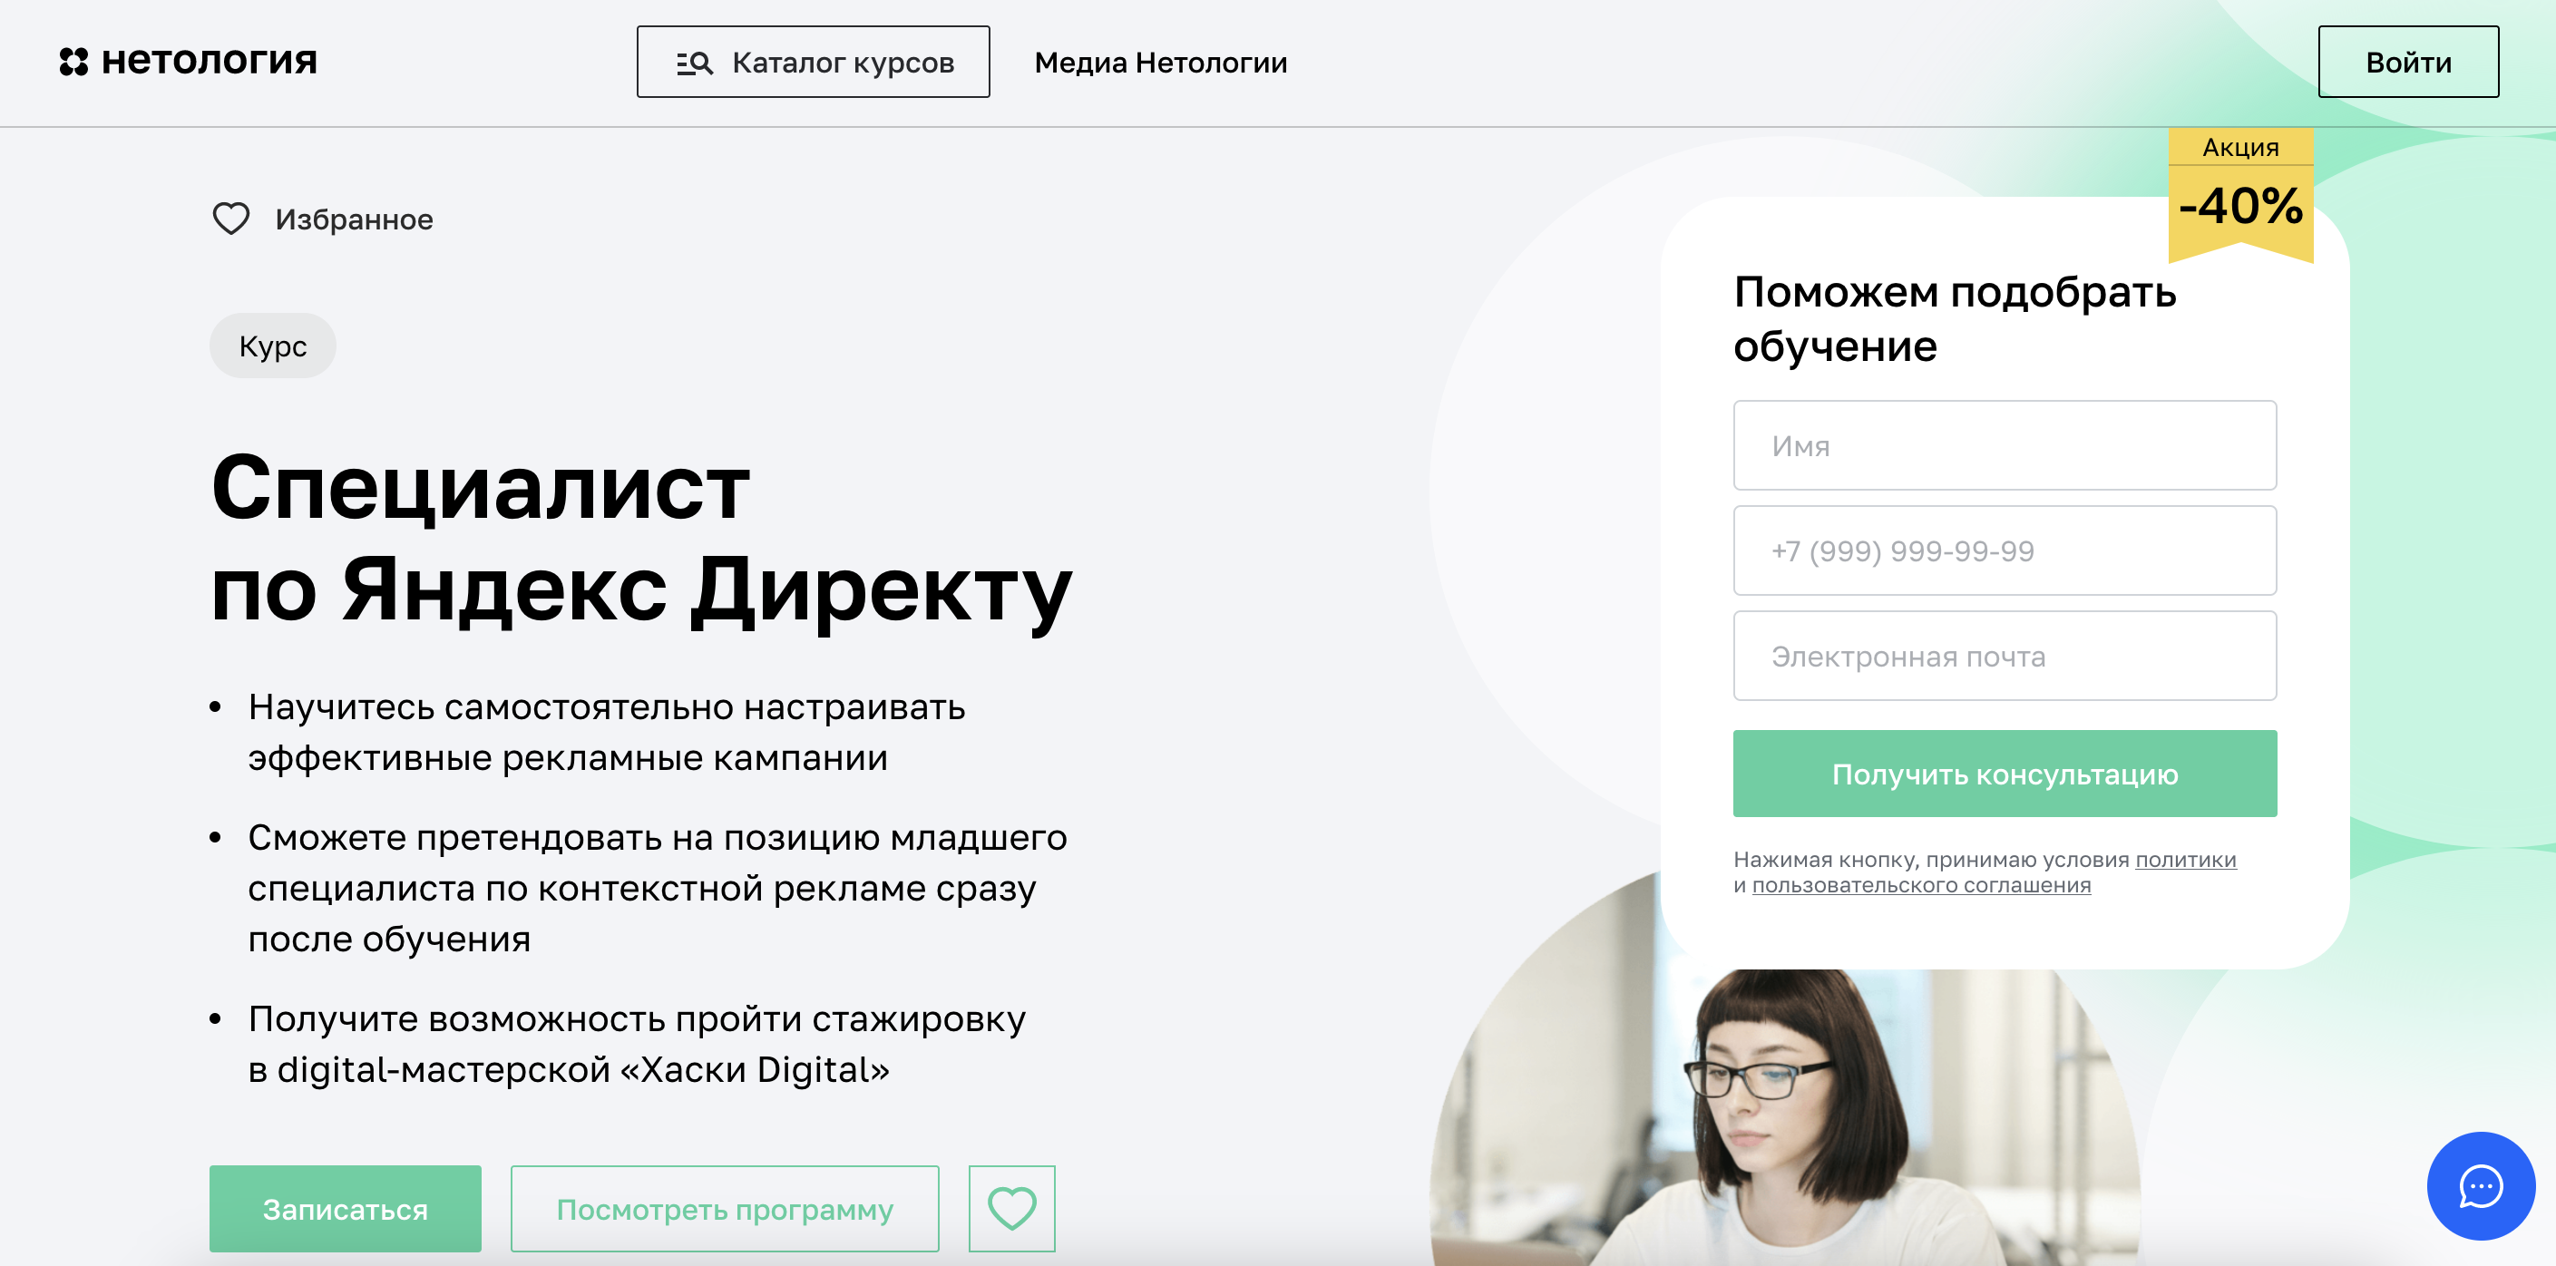Click the Нетология logo icon

(x=73, y=62)
